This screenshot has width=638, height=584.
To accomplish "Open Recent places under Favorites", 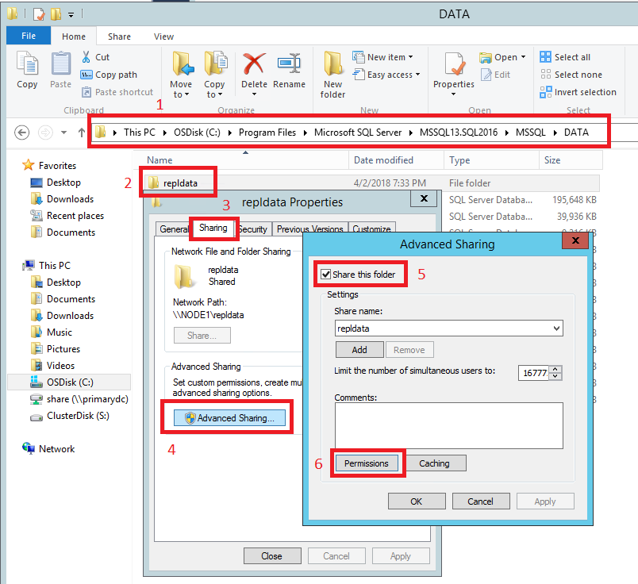I will (x=67, y=216).
